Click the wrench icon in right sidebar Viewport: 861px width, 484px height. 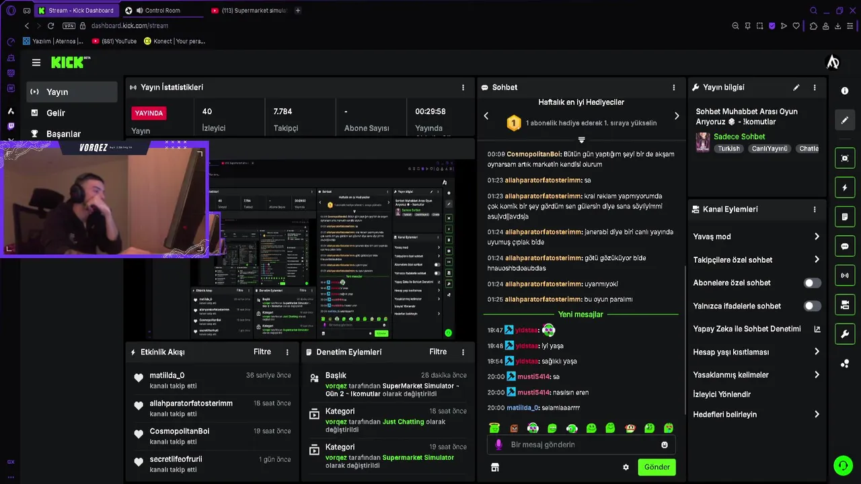[845, 334]
